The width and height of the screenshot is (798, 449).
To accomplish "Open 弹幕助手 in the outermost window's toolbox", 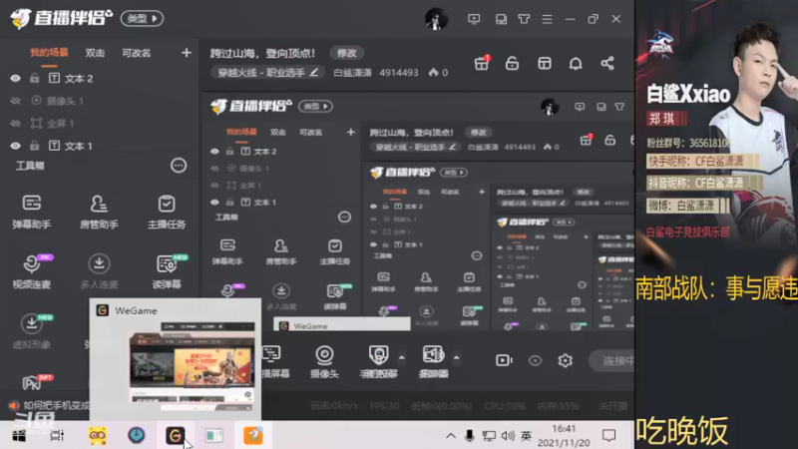I will 32,212.
